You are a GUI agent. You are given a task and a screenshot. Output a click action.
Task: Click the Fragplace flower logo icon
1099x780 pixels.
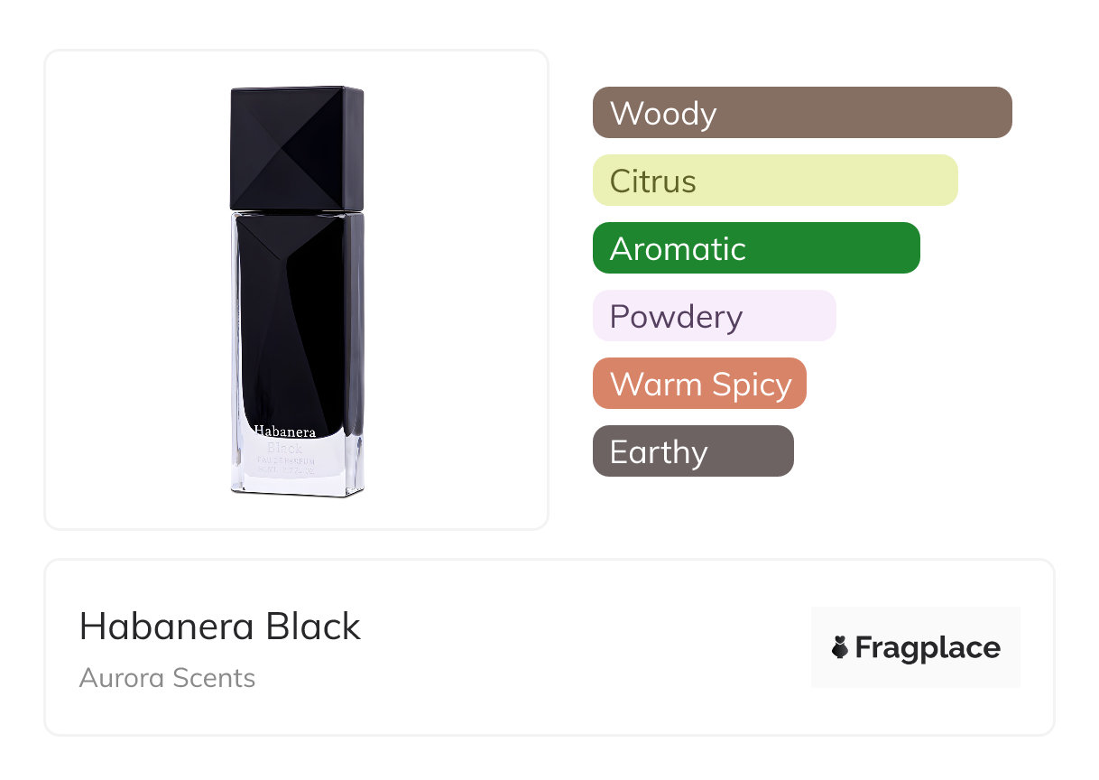point(840,647)
